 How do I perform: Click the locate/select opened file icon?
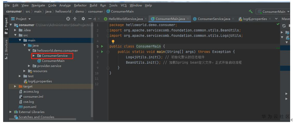[68, 19]
